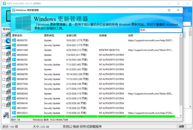Focus the 搜索 search box
Image resolution: width=193 pixels, height=130 pixels.
[x=161, y=30]
